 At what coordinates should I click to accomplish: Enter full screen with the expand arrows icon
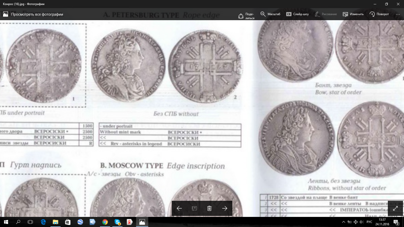pyautogui.click(x=396, y=209)
